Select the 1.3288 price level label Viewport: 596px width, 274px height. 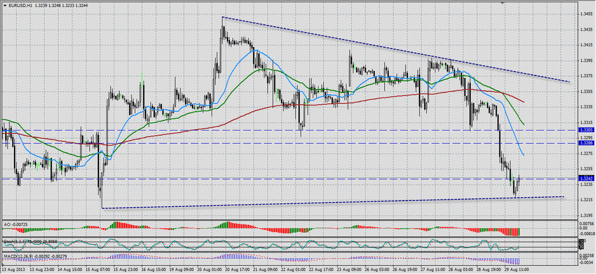point(586,143)
